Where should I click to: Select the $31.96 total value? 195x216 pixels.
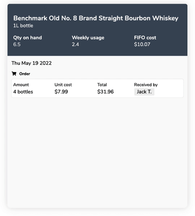click(105, 92)
